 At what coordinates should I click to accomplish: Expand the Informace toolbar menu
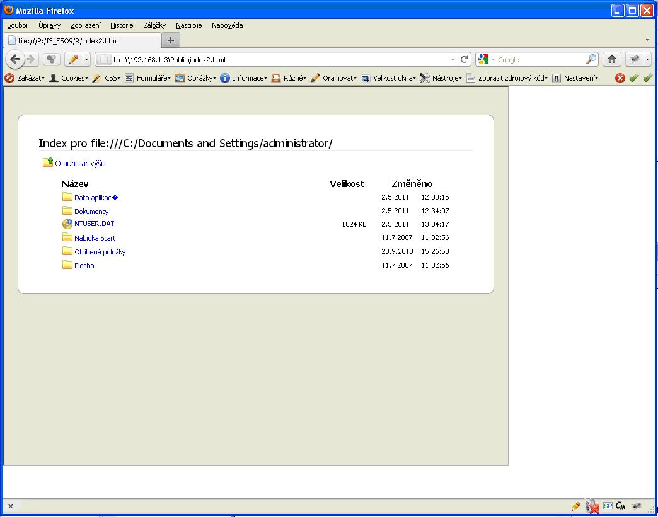243,78
